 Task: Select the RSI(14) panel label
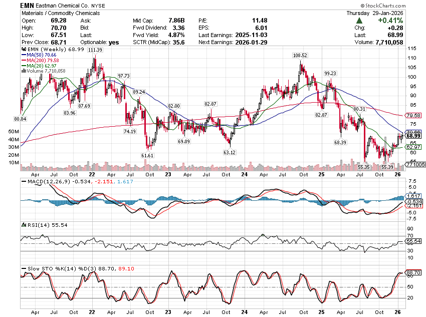pos(36,225)
